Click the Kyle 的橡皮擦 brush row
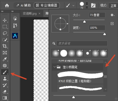 (x=80, y=61)
